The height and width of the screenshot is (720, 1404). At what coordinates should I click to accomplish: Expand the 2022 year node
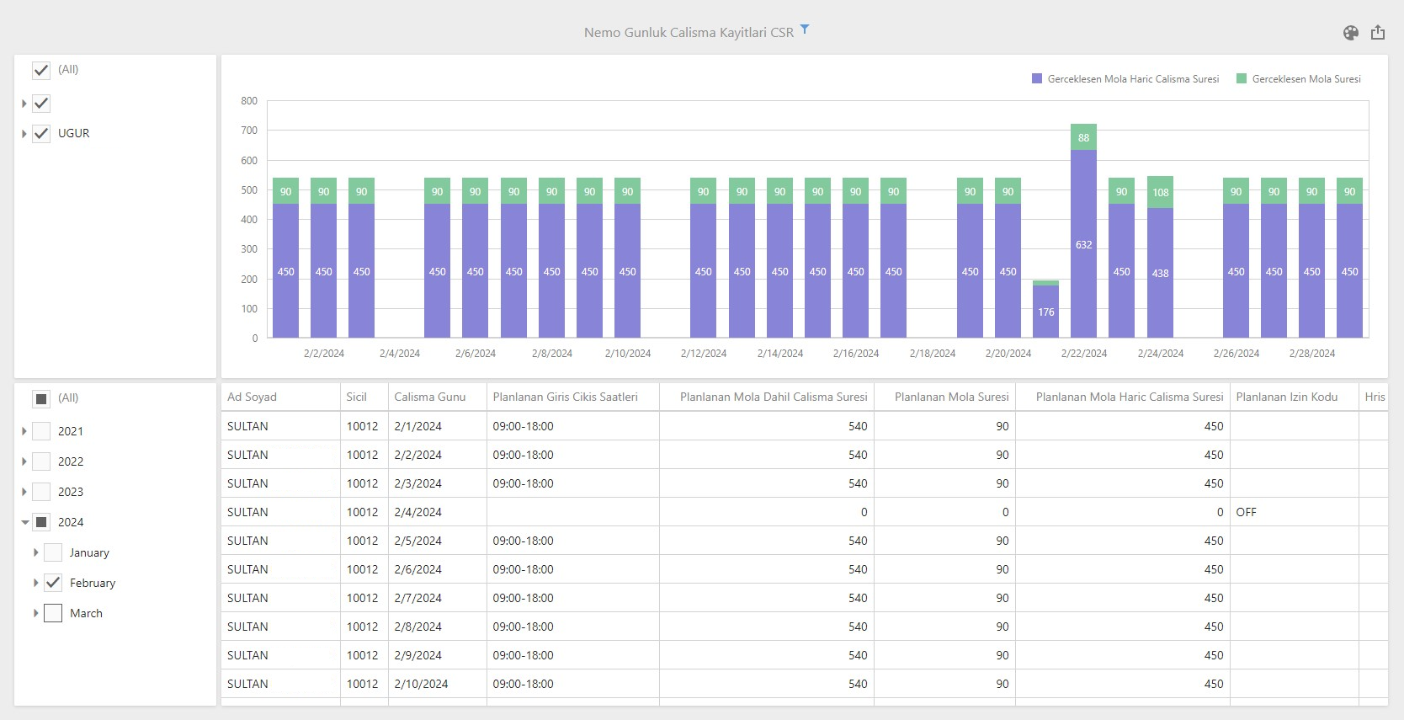pyautogui.click(x=24, y=461)
